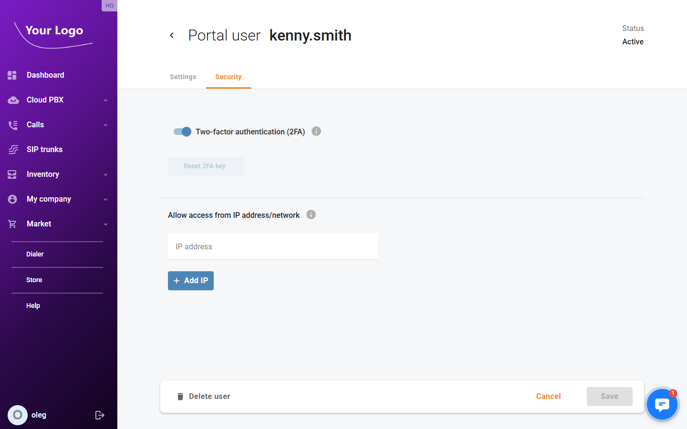Expand the Cloud PBX menu

pos(105,100)
